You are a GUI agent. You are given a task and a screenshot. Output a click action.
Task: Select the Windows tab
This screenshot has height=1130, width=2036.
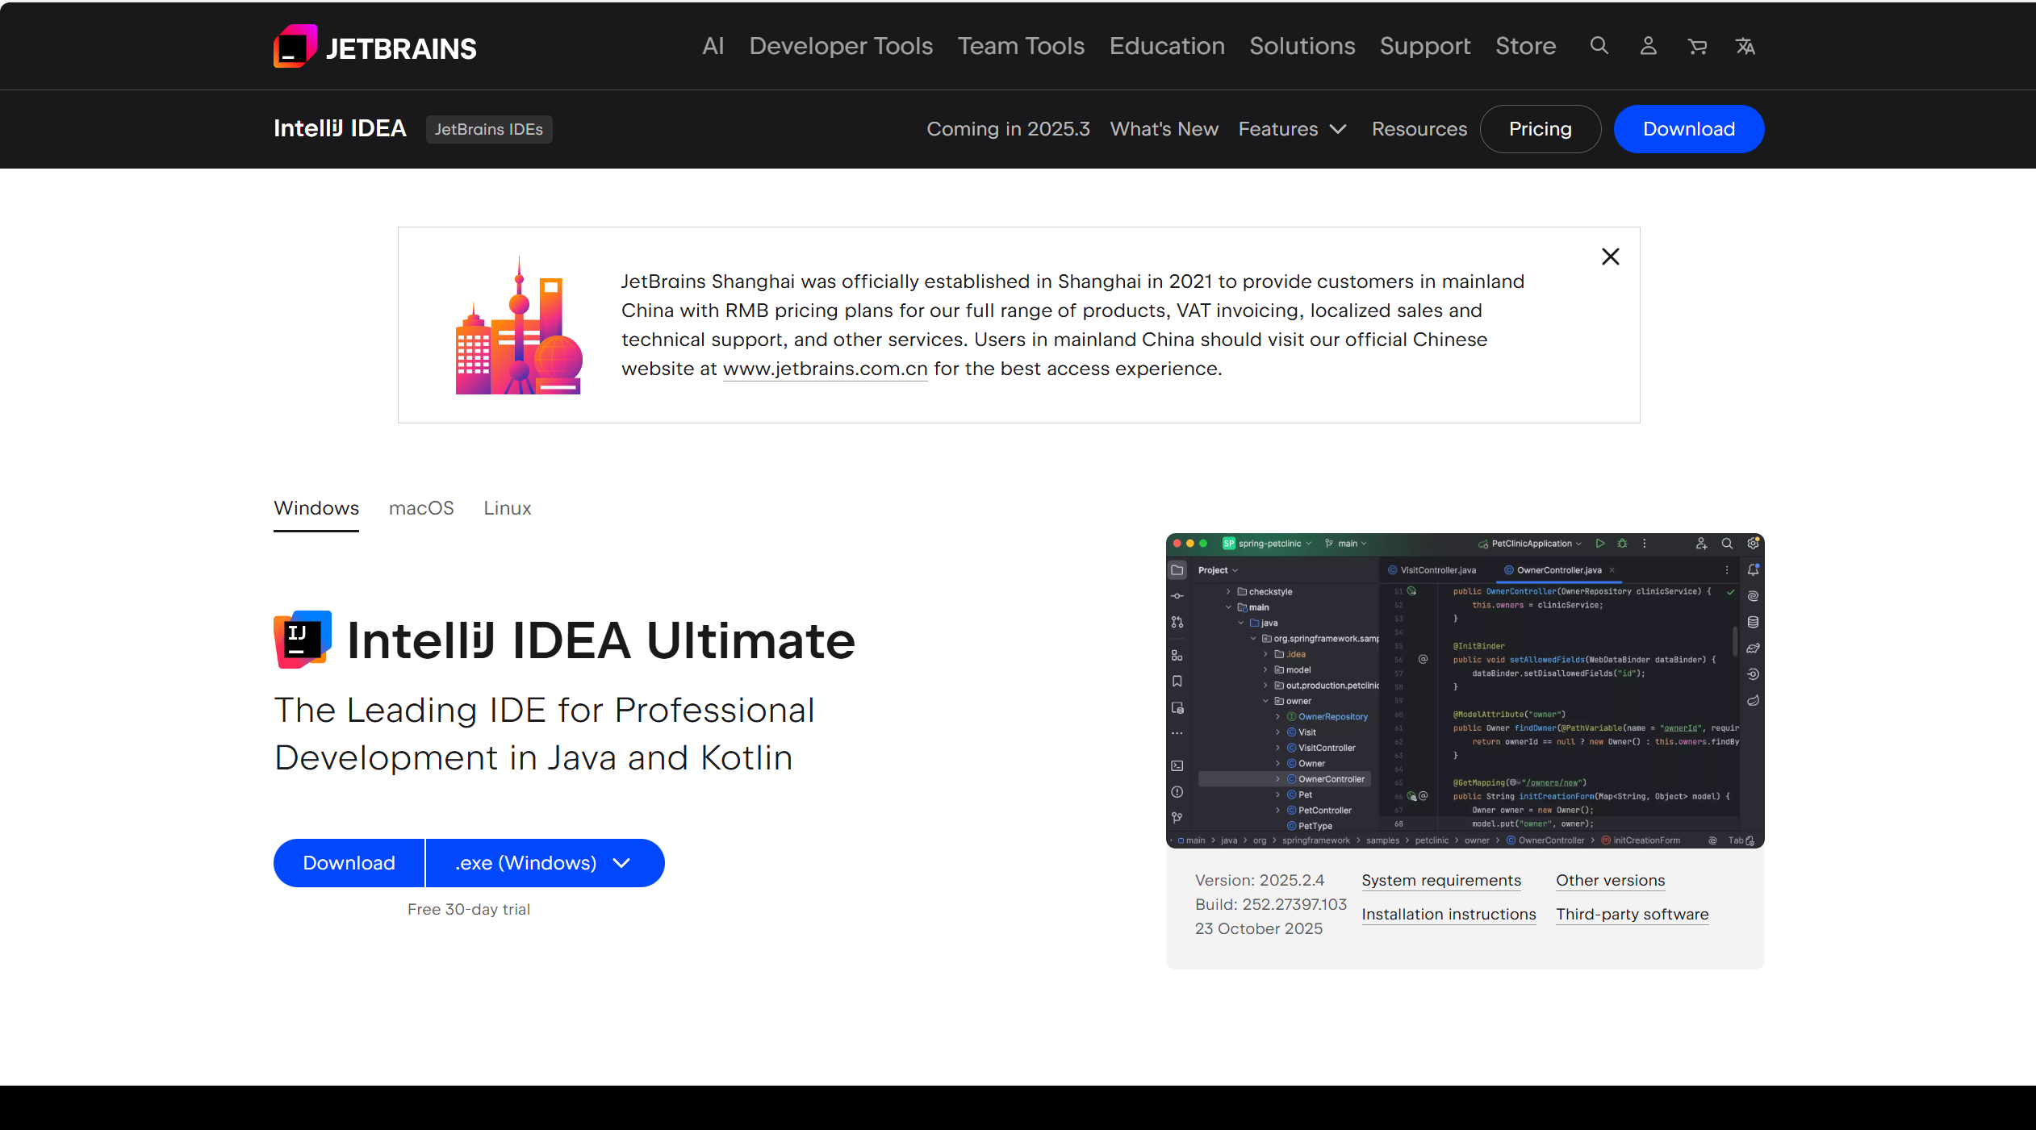[x=316, y=508]
